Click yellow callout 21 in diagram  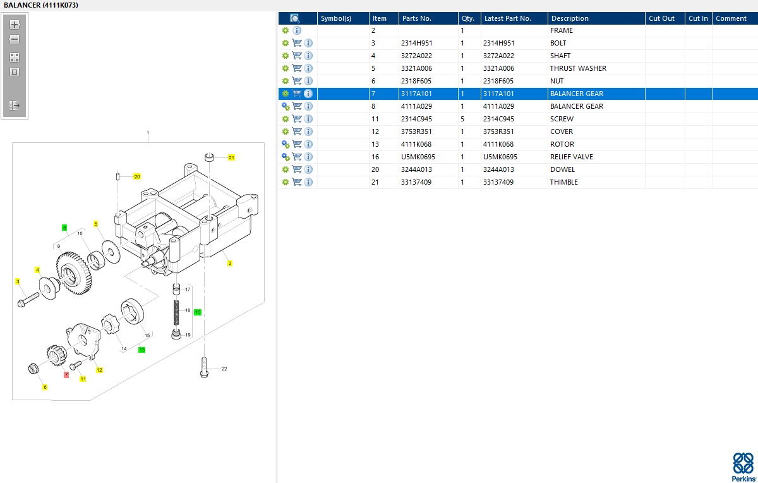point(231,157)
